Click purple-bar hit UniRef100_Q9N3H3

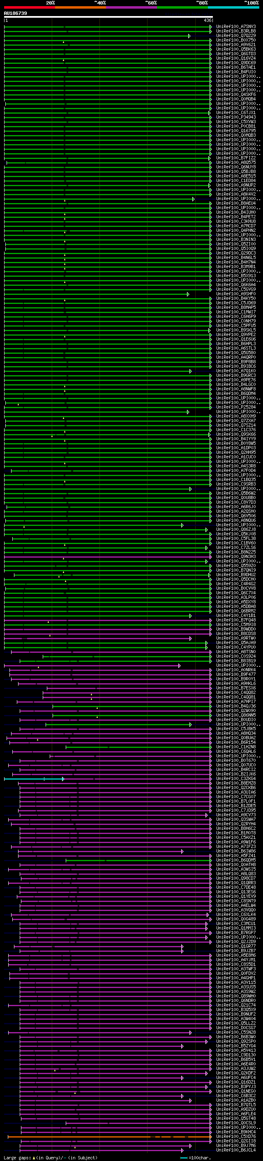(x=236, y=557)
